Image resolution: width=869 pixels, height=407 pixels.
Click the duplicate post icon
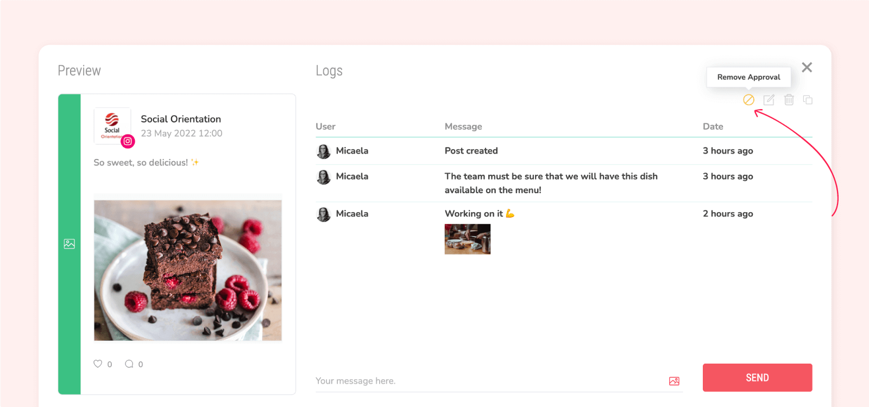pos(808,100)
